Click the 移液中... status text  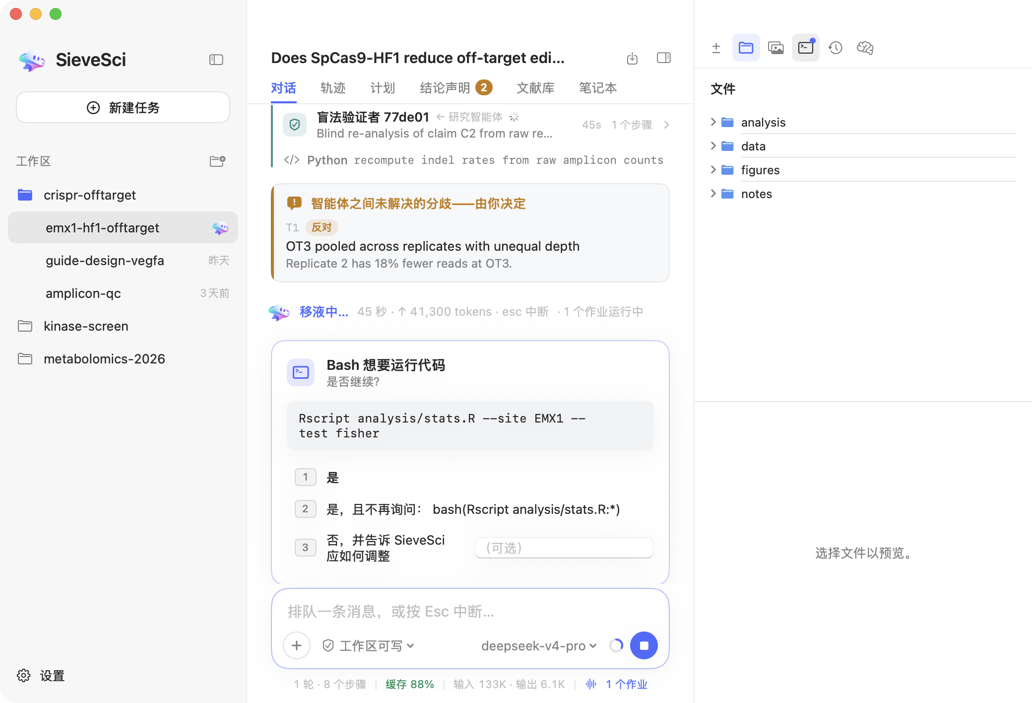(324, 312)
